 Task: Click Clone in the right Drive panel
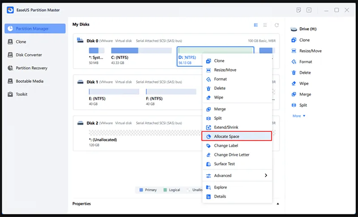pos(300,40)
